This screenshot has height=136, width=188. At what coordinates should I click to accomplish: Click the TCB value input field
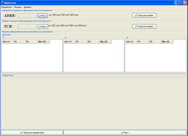pos(27,26)
